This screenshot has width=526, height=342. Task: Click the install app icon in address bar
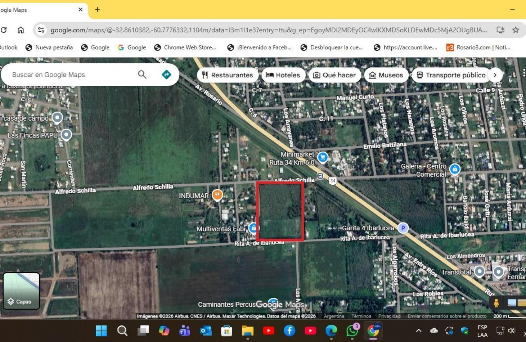click(500, 30)
